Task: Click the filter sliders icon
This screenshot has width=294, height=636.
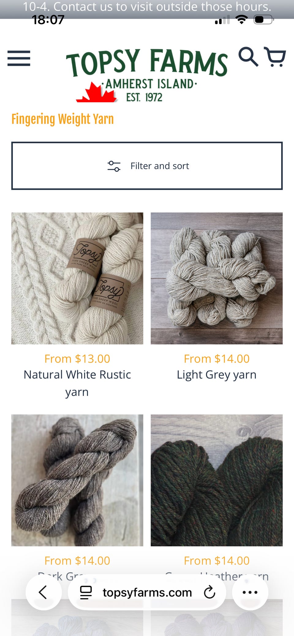Action: 114,166
